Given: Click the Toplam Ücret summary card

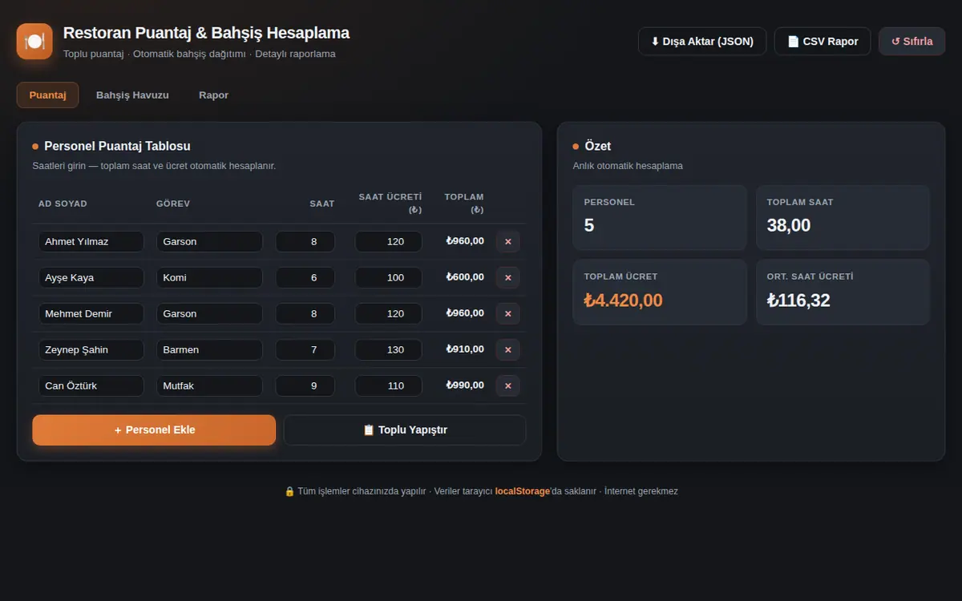Looking at the screenshot, I should (660, 292).
